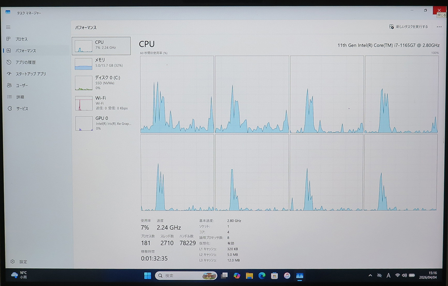
Task: Open Task View from taskbar
Action: click(224, 275)
